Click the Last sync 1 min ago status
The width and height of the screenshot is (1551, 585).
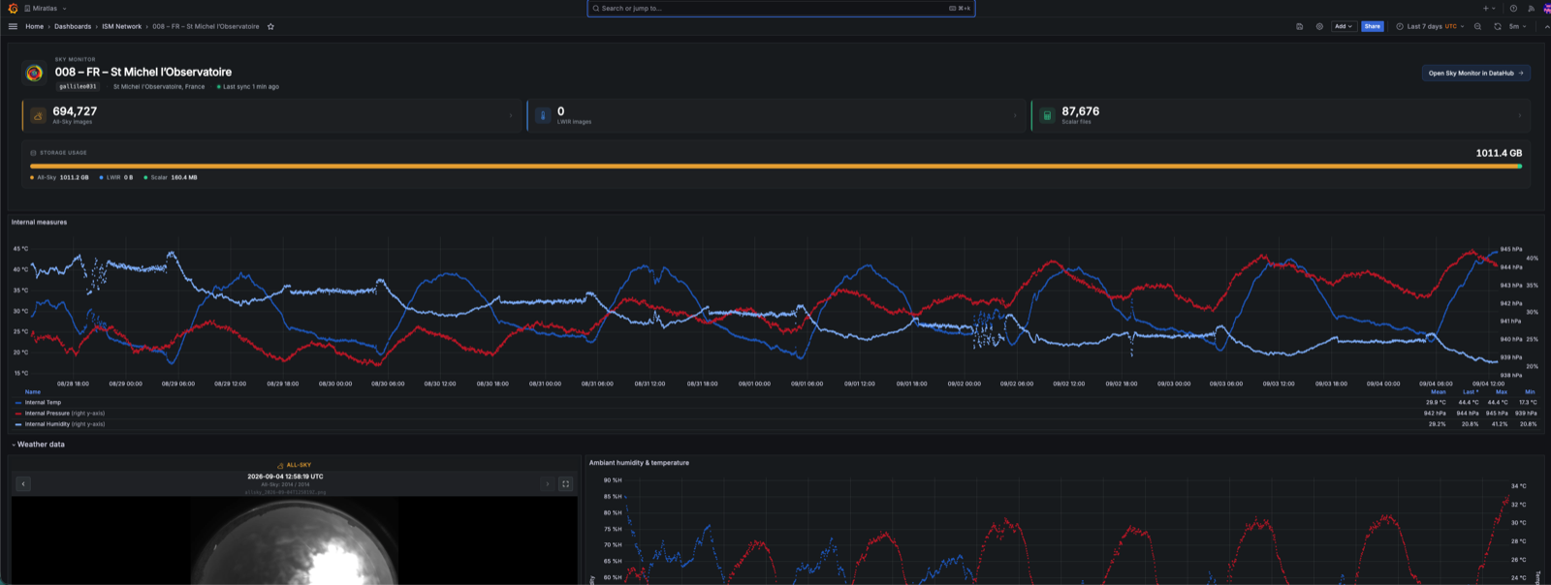click(248, 86)
